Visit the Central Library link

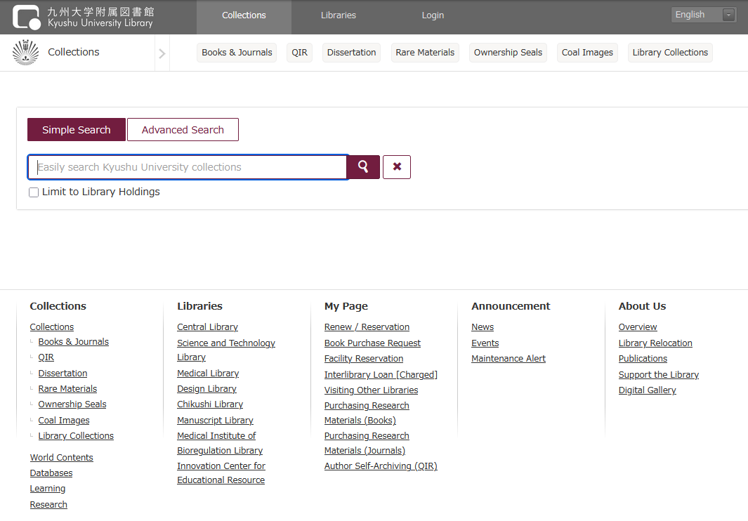207,327
